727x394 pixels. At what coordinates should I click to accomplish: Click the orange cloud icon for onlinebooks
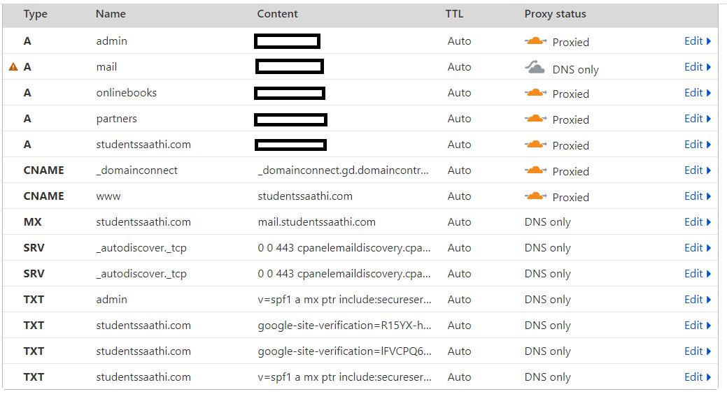(x=535, y=93)
